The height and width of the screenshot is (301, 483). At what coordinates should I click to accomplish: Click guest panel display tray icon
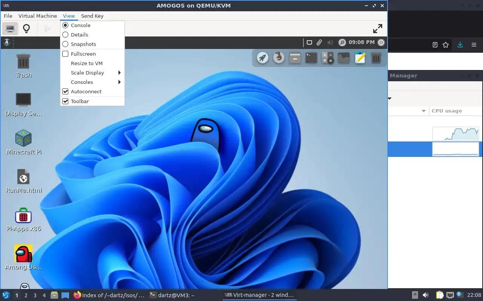(x=309, y=43)
